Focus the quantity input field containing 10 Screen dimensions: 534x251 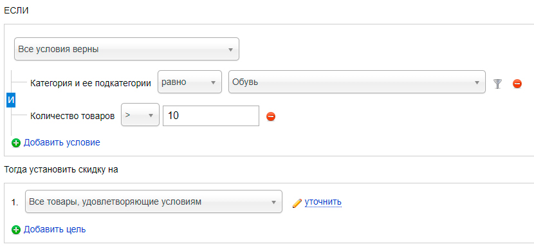[x=211, y=116]
